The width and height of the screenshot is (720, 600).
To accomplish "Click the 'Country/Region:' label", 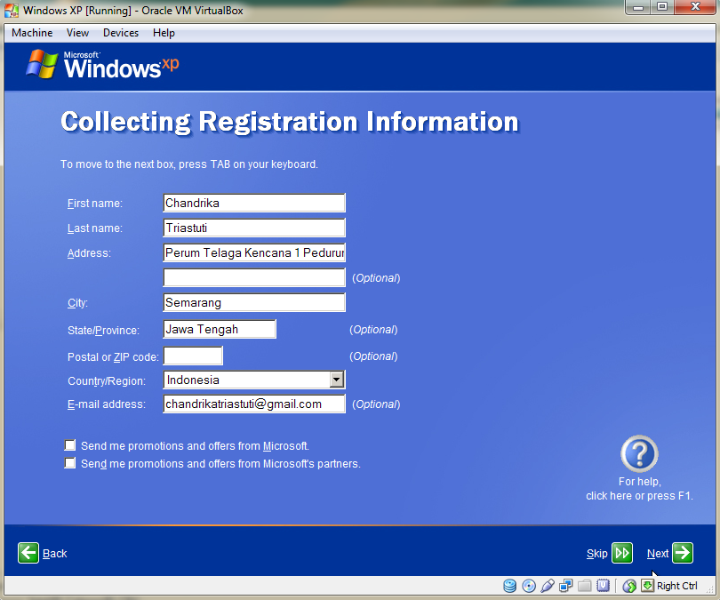I will point(107,381).
